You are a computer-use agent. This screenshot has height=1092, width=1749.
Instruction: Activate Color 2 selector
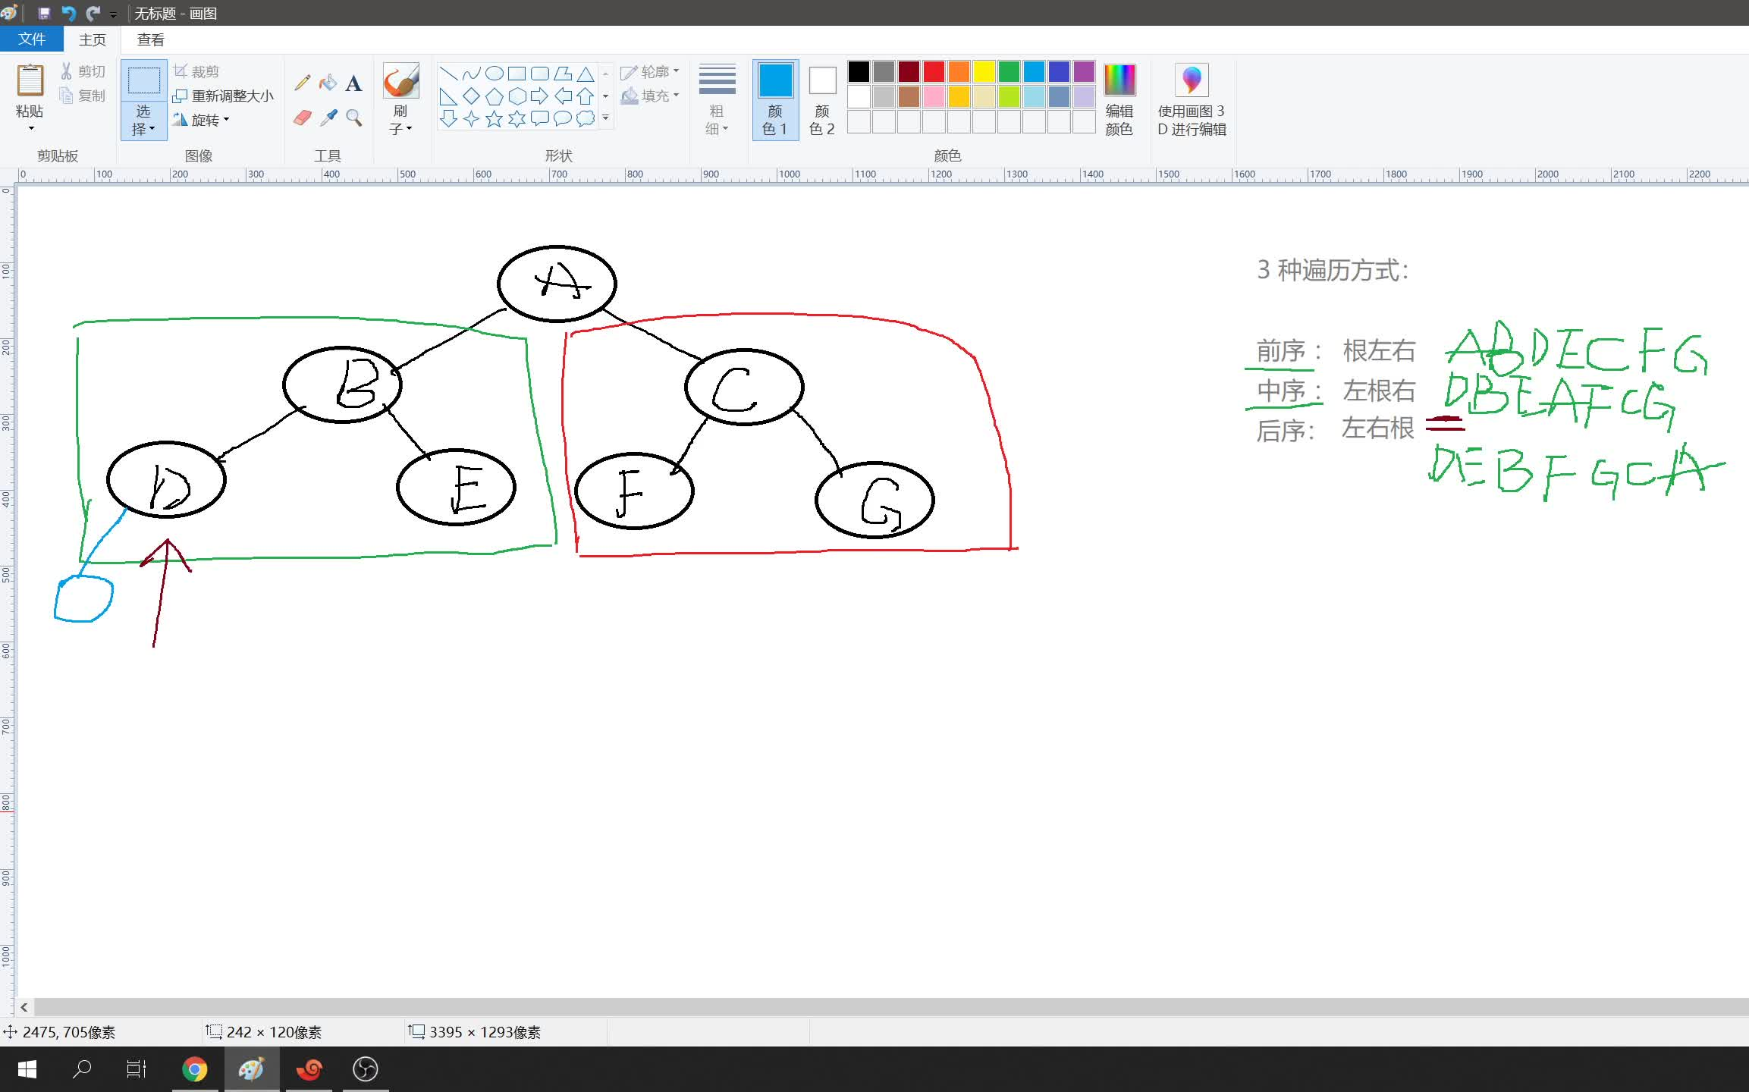[x=821, y=99]
